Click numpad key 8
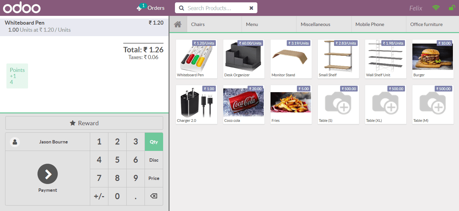Screen dimensions: 459x211 click(x=117, y=178)
